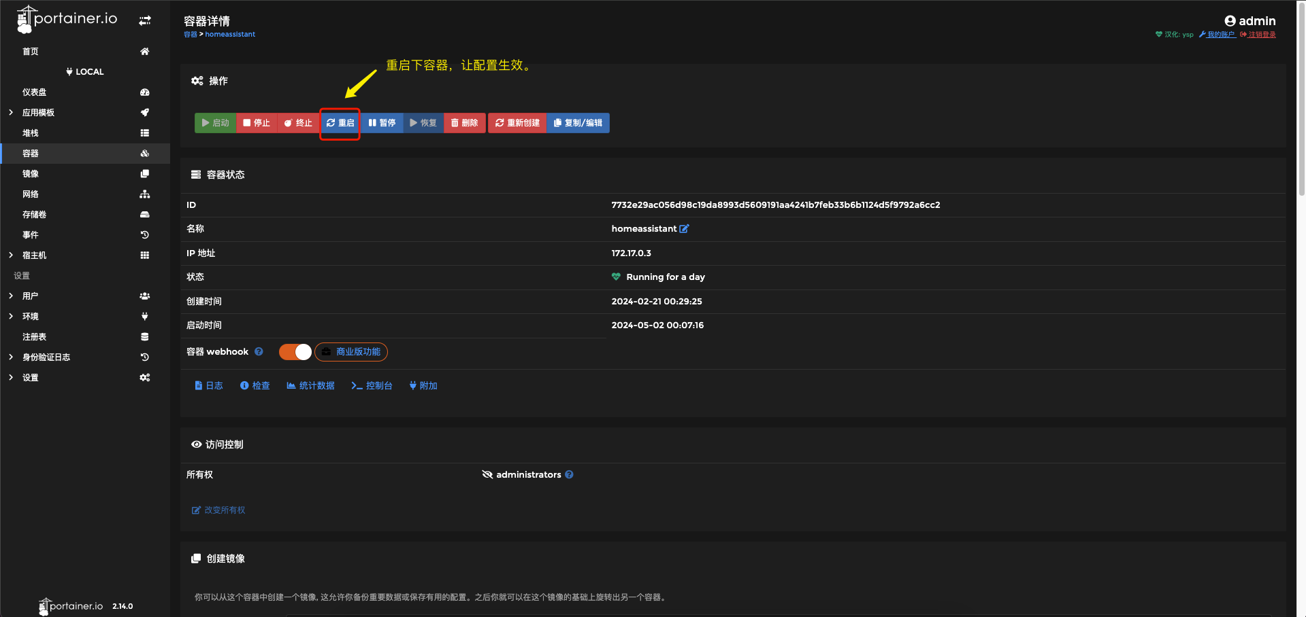Open 我的账户 account link
This screenshot has height=617, width=1306.
click(x=1218, y=35)
